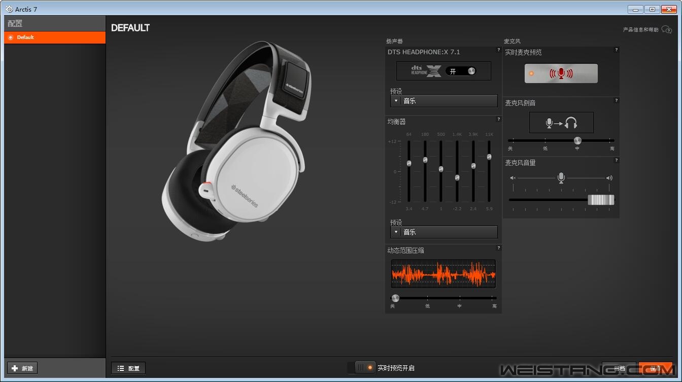The height and width of the screenshot is (382, 682).
Task: Toggle the DTS Headphone:X switch
Action: (x=461, y=71)
